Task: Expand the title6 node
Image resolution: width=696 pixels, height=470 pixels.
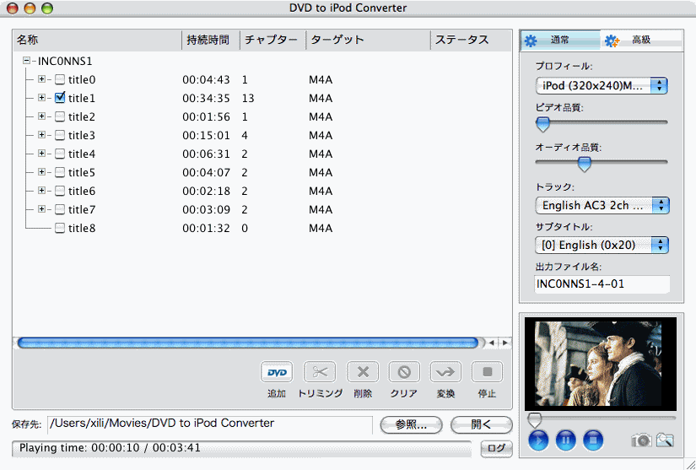Action: pyautogui.click(x=41, y=191)
